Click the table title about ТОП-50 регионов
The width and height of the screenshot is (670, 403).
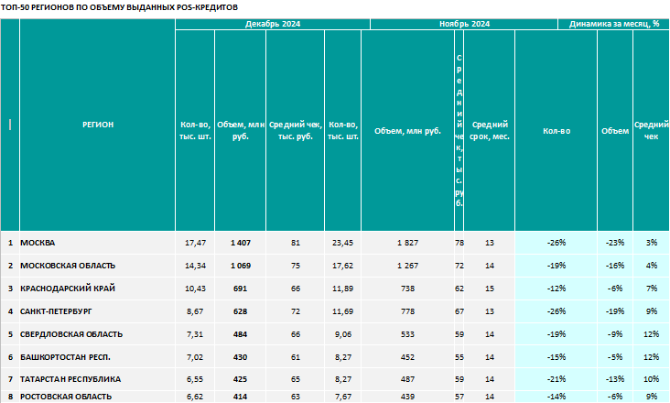click(119, 7)
